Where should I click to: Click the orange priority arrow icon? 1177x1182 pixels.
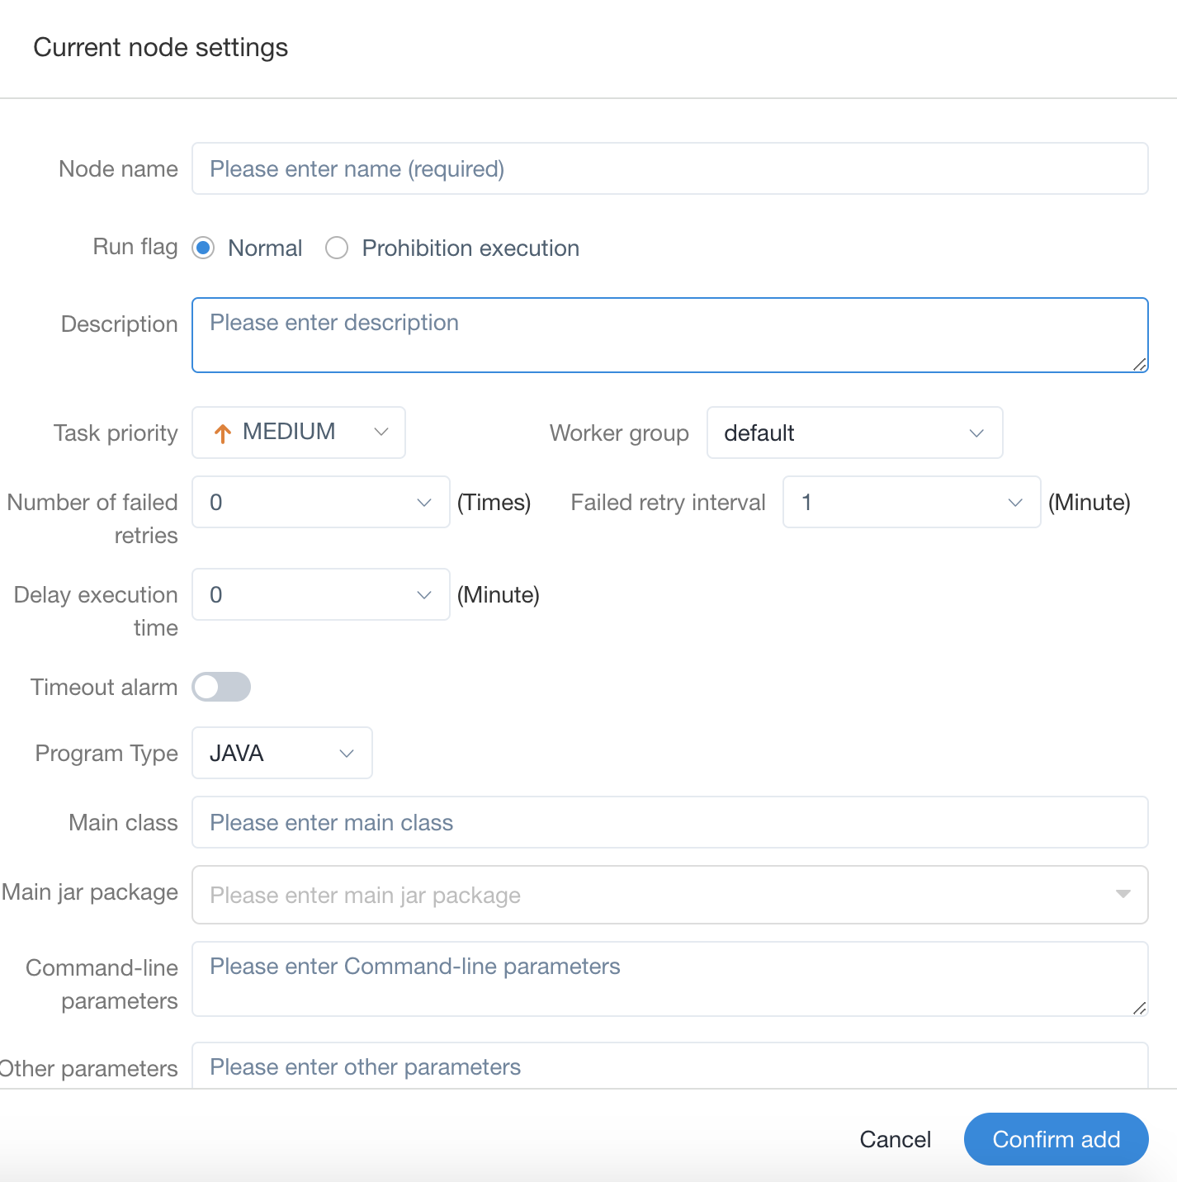tap(222, 433)
